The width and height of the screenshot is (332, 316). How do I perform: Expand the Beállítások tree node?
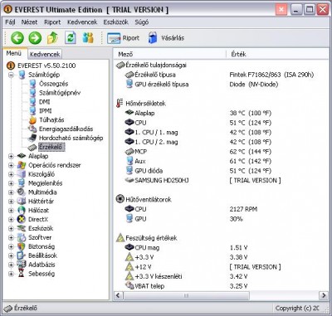click(x=11, y=255)
